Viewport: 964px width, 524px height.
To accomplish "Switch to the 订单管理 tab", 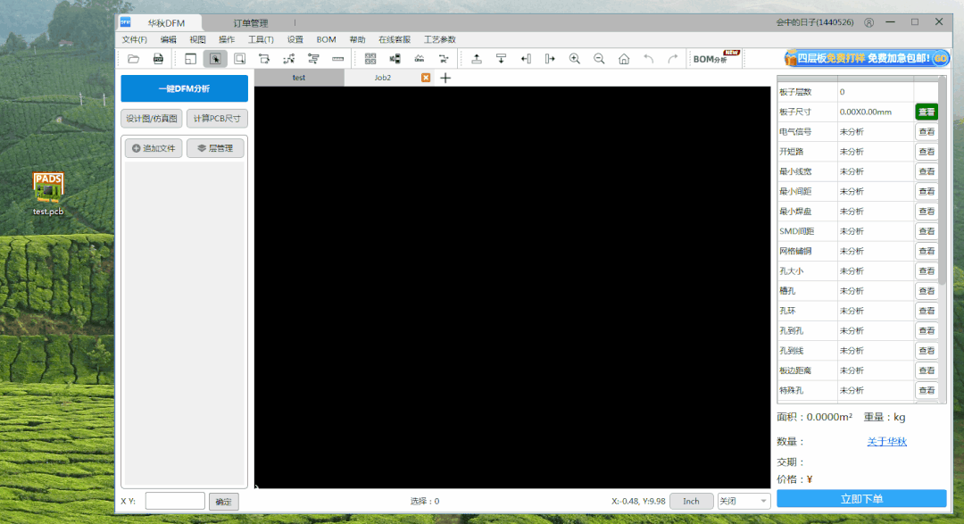I will click(251, 23).
